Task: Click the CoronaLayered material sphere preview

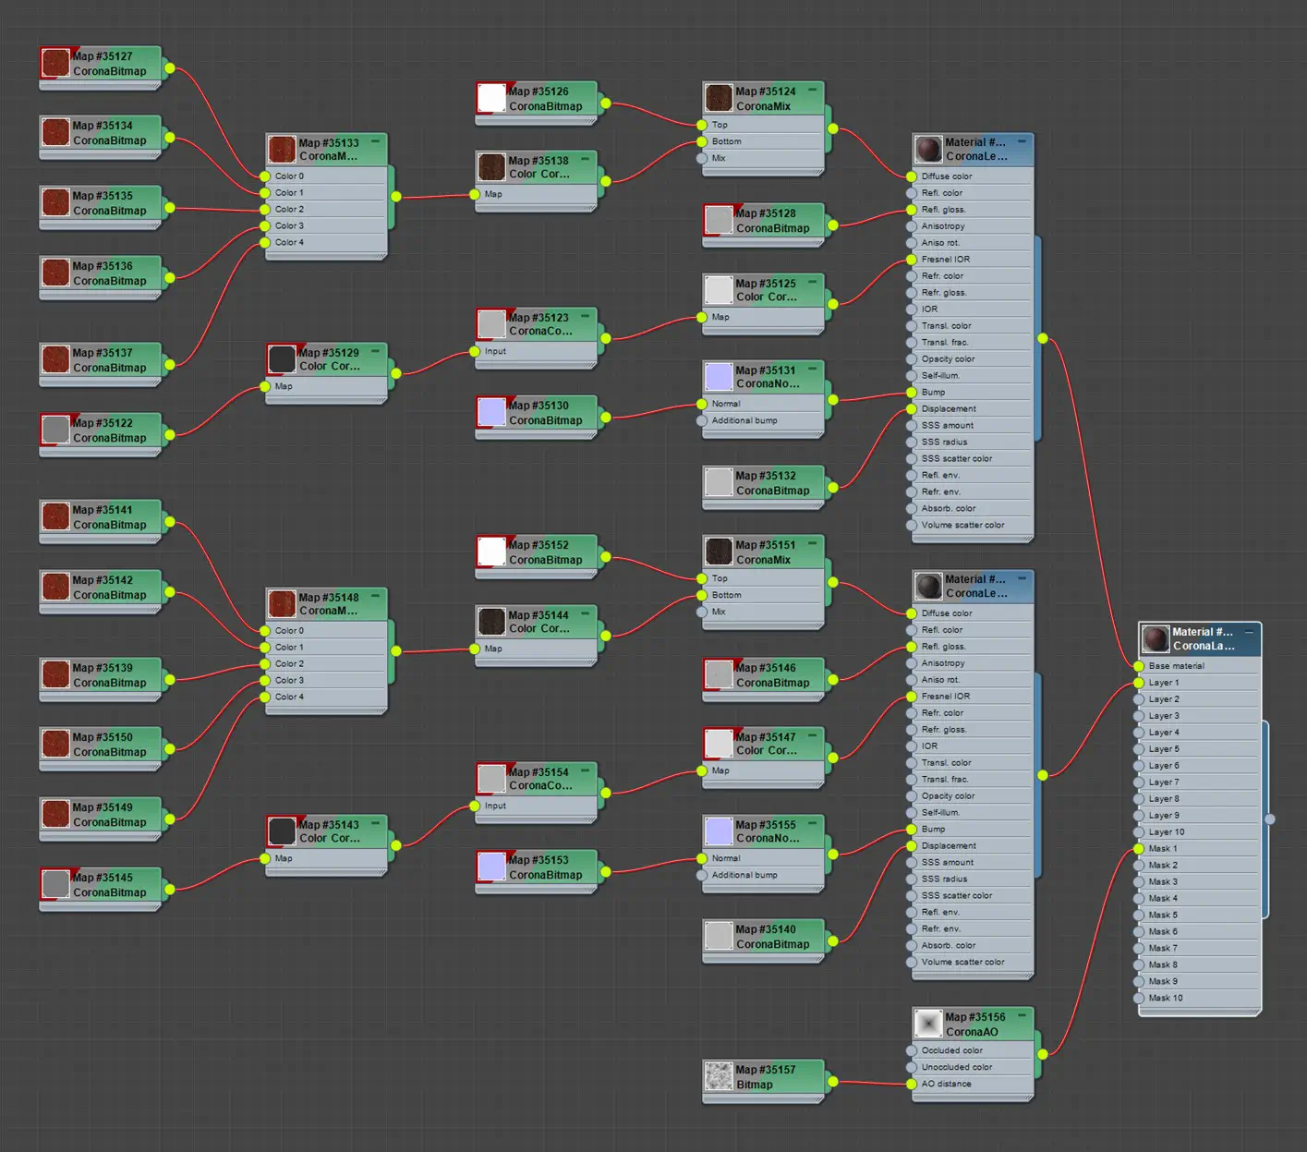Action: click(1156, 639)
